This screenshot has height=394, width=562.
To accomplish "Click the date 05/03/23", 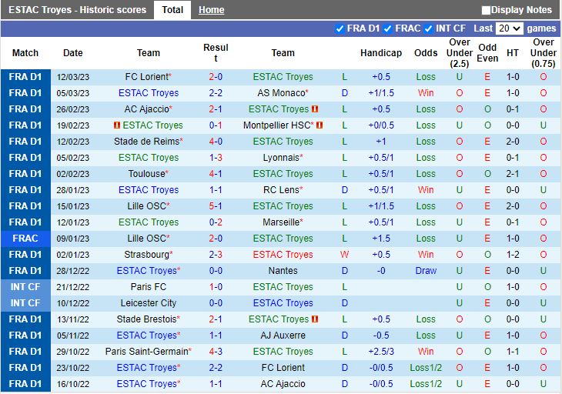I will (x=73, y=93).
